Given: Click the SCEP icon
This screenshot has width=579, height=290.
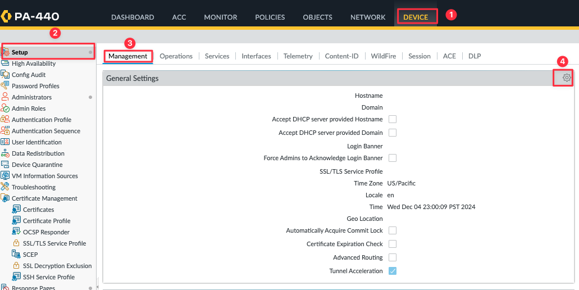Looking at the screenshot, I should point(16,255).
